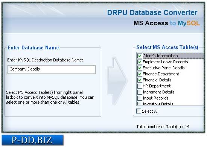207x147 pixels.
Task: Check the Inout Records checkbox
Action: pyautogui.click(x=140, y=98)
